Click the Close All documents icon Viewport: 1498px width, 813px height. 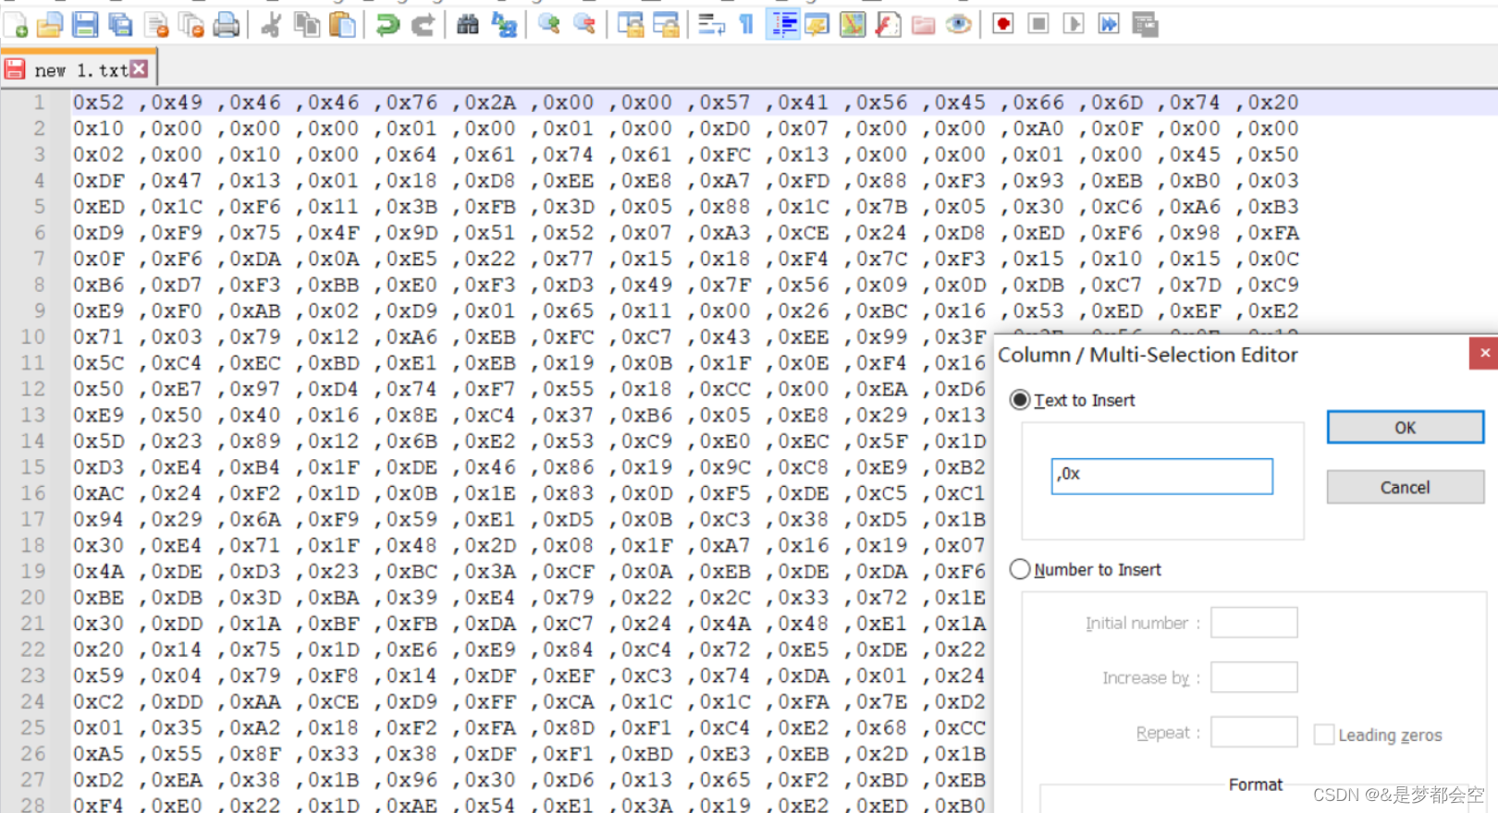(191, 25)
